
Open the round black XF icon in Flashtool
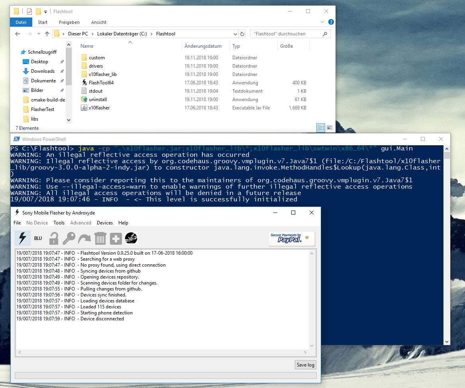coord(131,238)
